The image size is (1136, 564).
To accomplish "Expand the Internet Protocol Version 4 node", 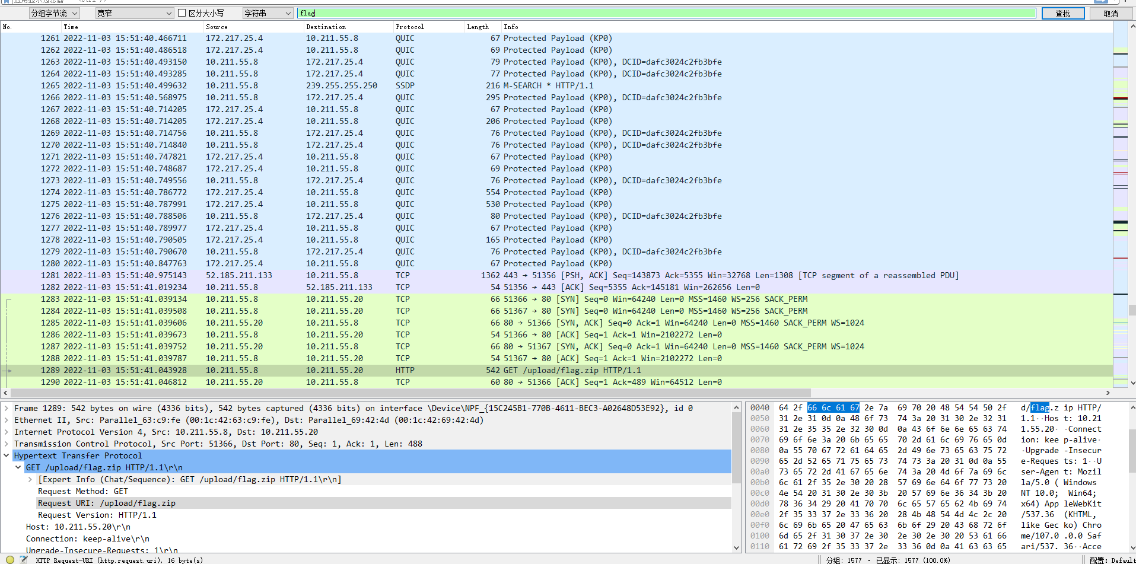I will pos(7,432).
